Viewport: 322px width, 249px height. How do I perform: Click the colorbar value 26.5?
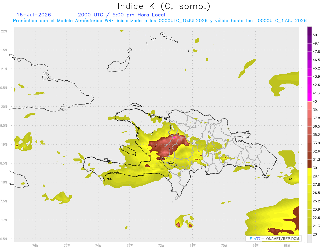pyautogui.click(x=316, y=193)
